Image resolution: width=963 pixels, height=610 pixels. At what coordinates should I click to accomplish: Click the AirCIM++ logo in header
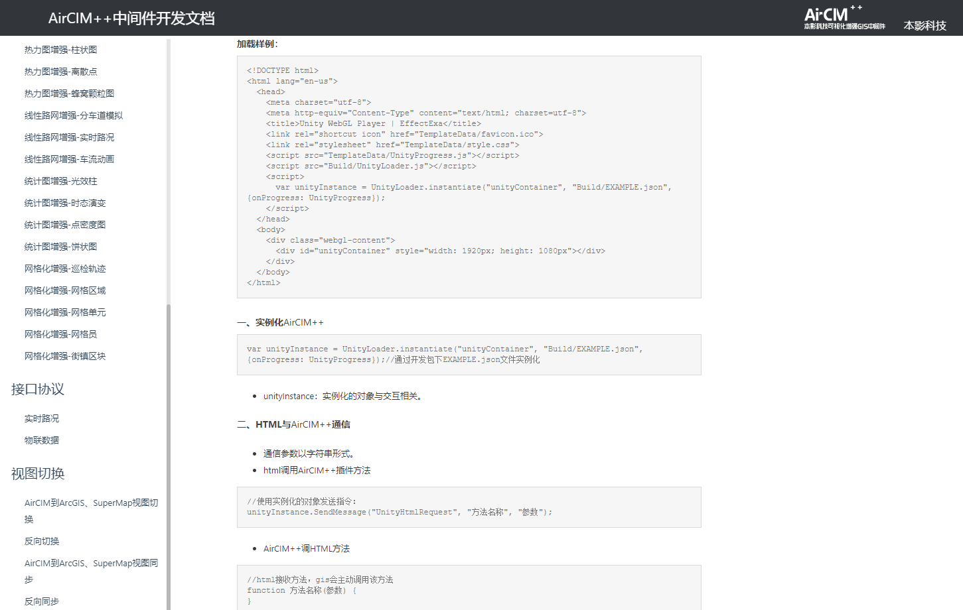click(x=844, y=18)
